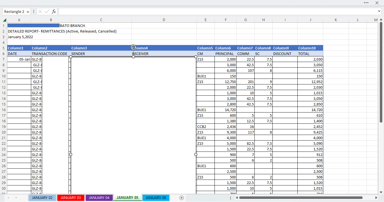Screen dimensions: 384x202
Task: Click the vertical scrollbar down arrow
Action: point(381,192)
